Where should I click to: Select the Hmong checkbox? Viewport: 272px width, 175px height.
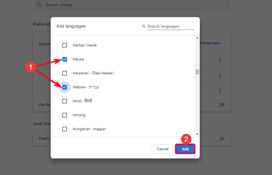64,115
